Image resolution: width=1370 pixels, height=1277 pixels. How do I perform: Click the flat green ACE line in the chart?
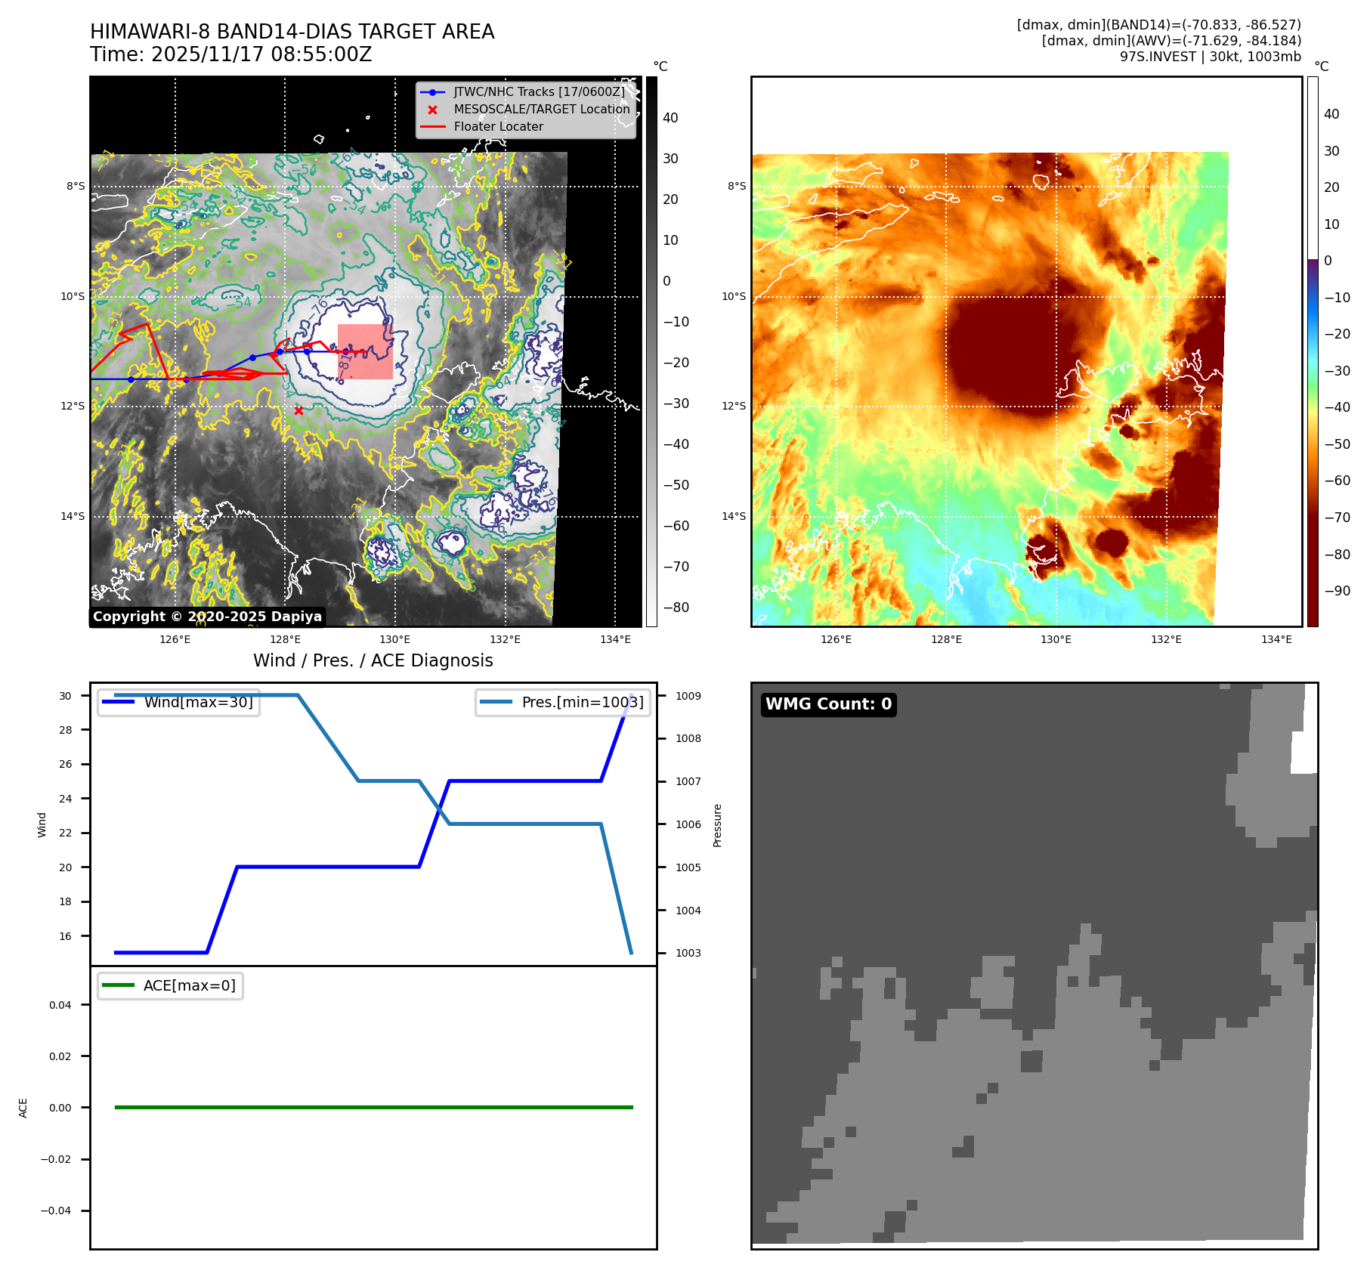coord(373,1107)
